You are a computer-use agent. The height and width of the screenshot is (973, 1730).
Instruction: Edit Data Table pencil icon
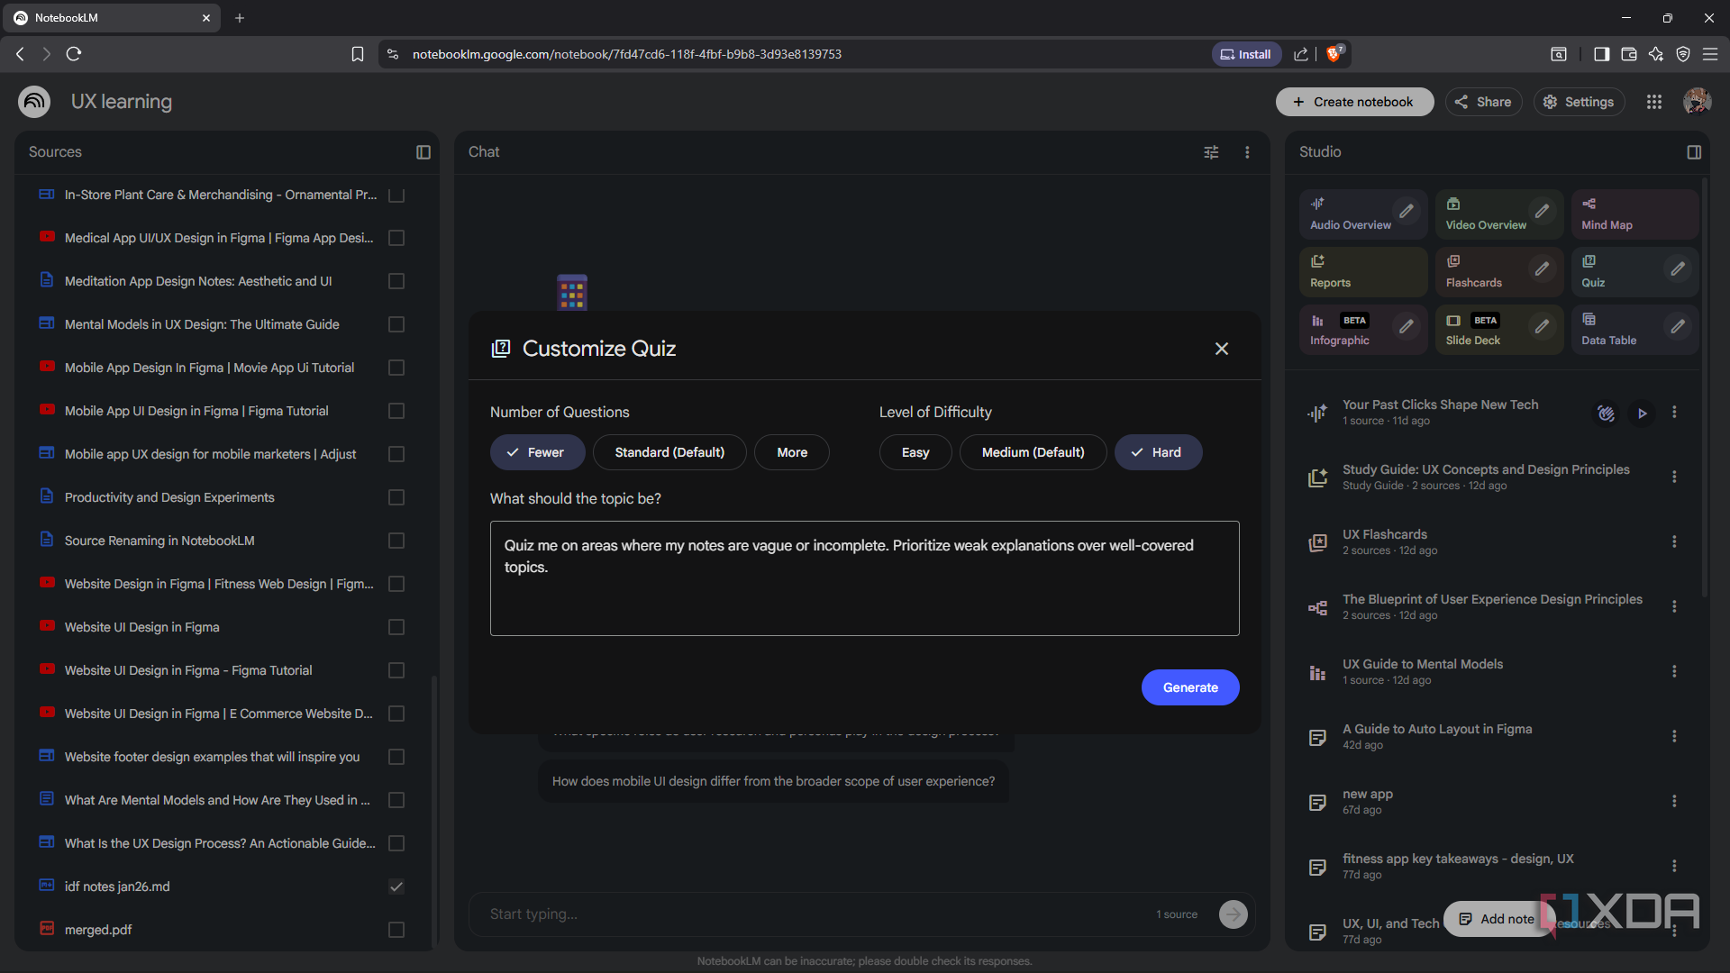pyautogui.click(x=1678, y=326)
